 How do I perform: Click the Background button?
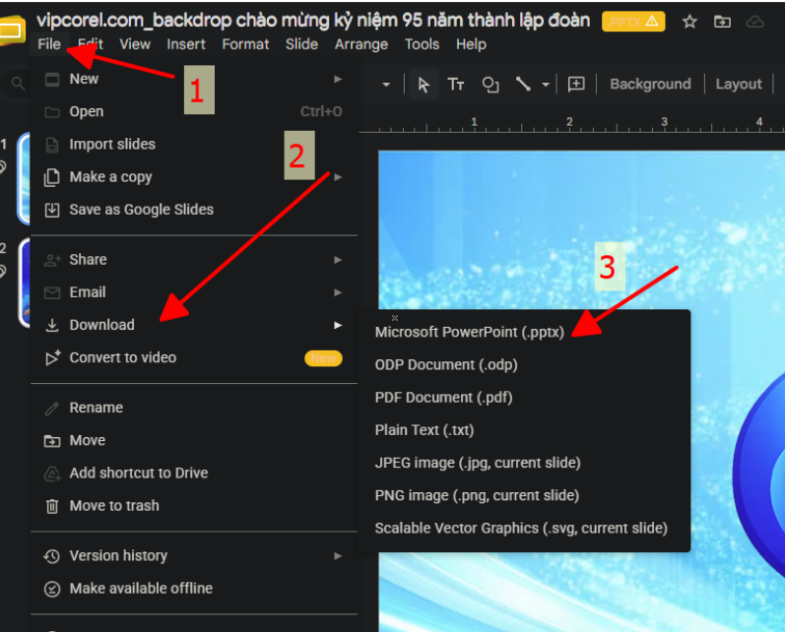pos(650,84)
